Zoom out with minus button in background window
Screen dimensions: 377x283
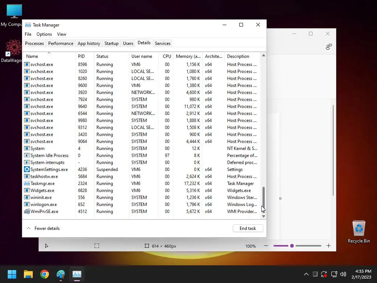pyautogui.click(x=266, y=246)
